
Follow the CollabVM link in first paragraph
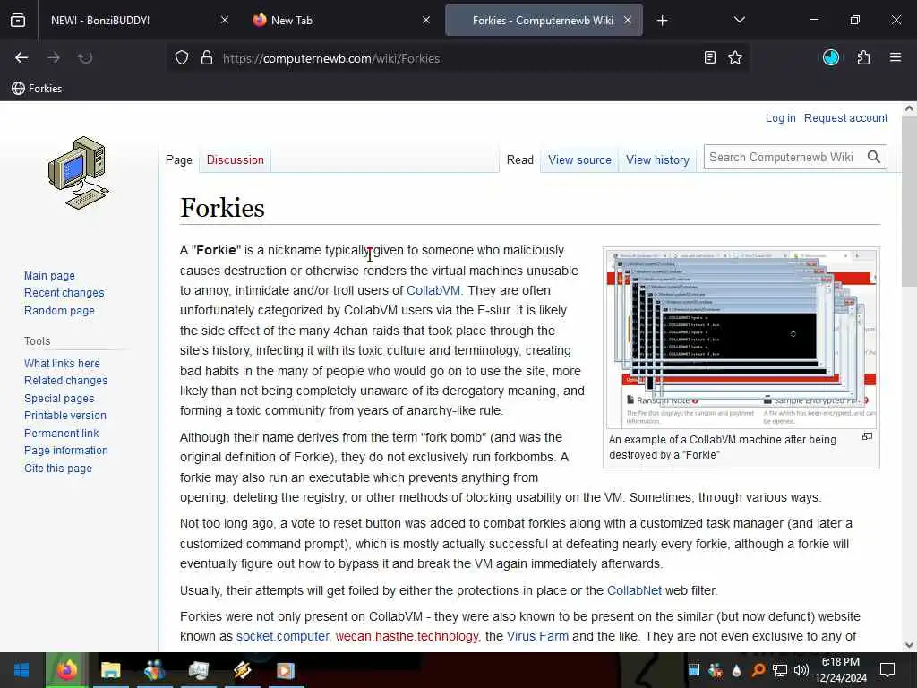(x=433, y=290)
